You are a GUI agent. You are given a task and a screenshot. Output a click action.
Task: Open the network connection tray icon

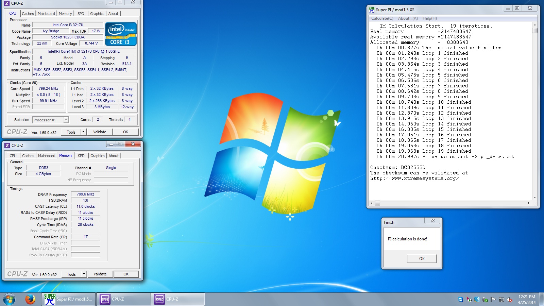click(501, 300)
